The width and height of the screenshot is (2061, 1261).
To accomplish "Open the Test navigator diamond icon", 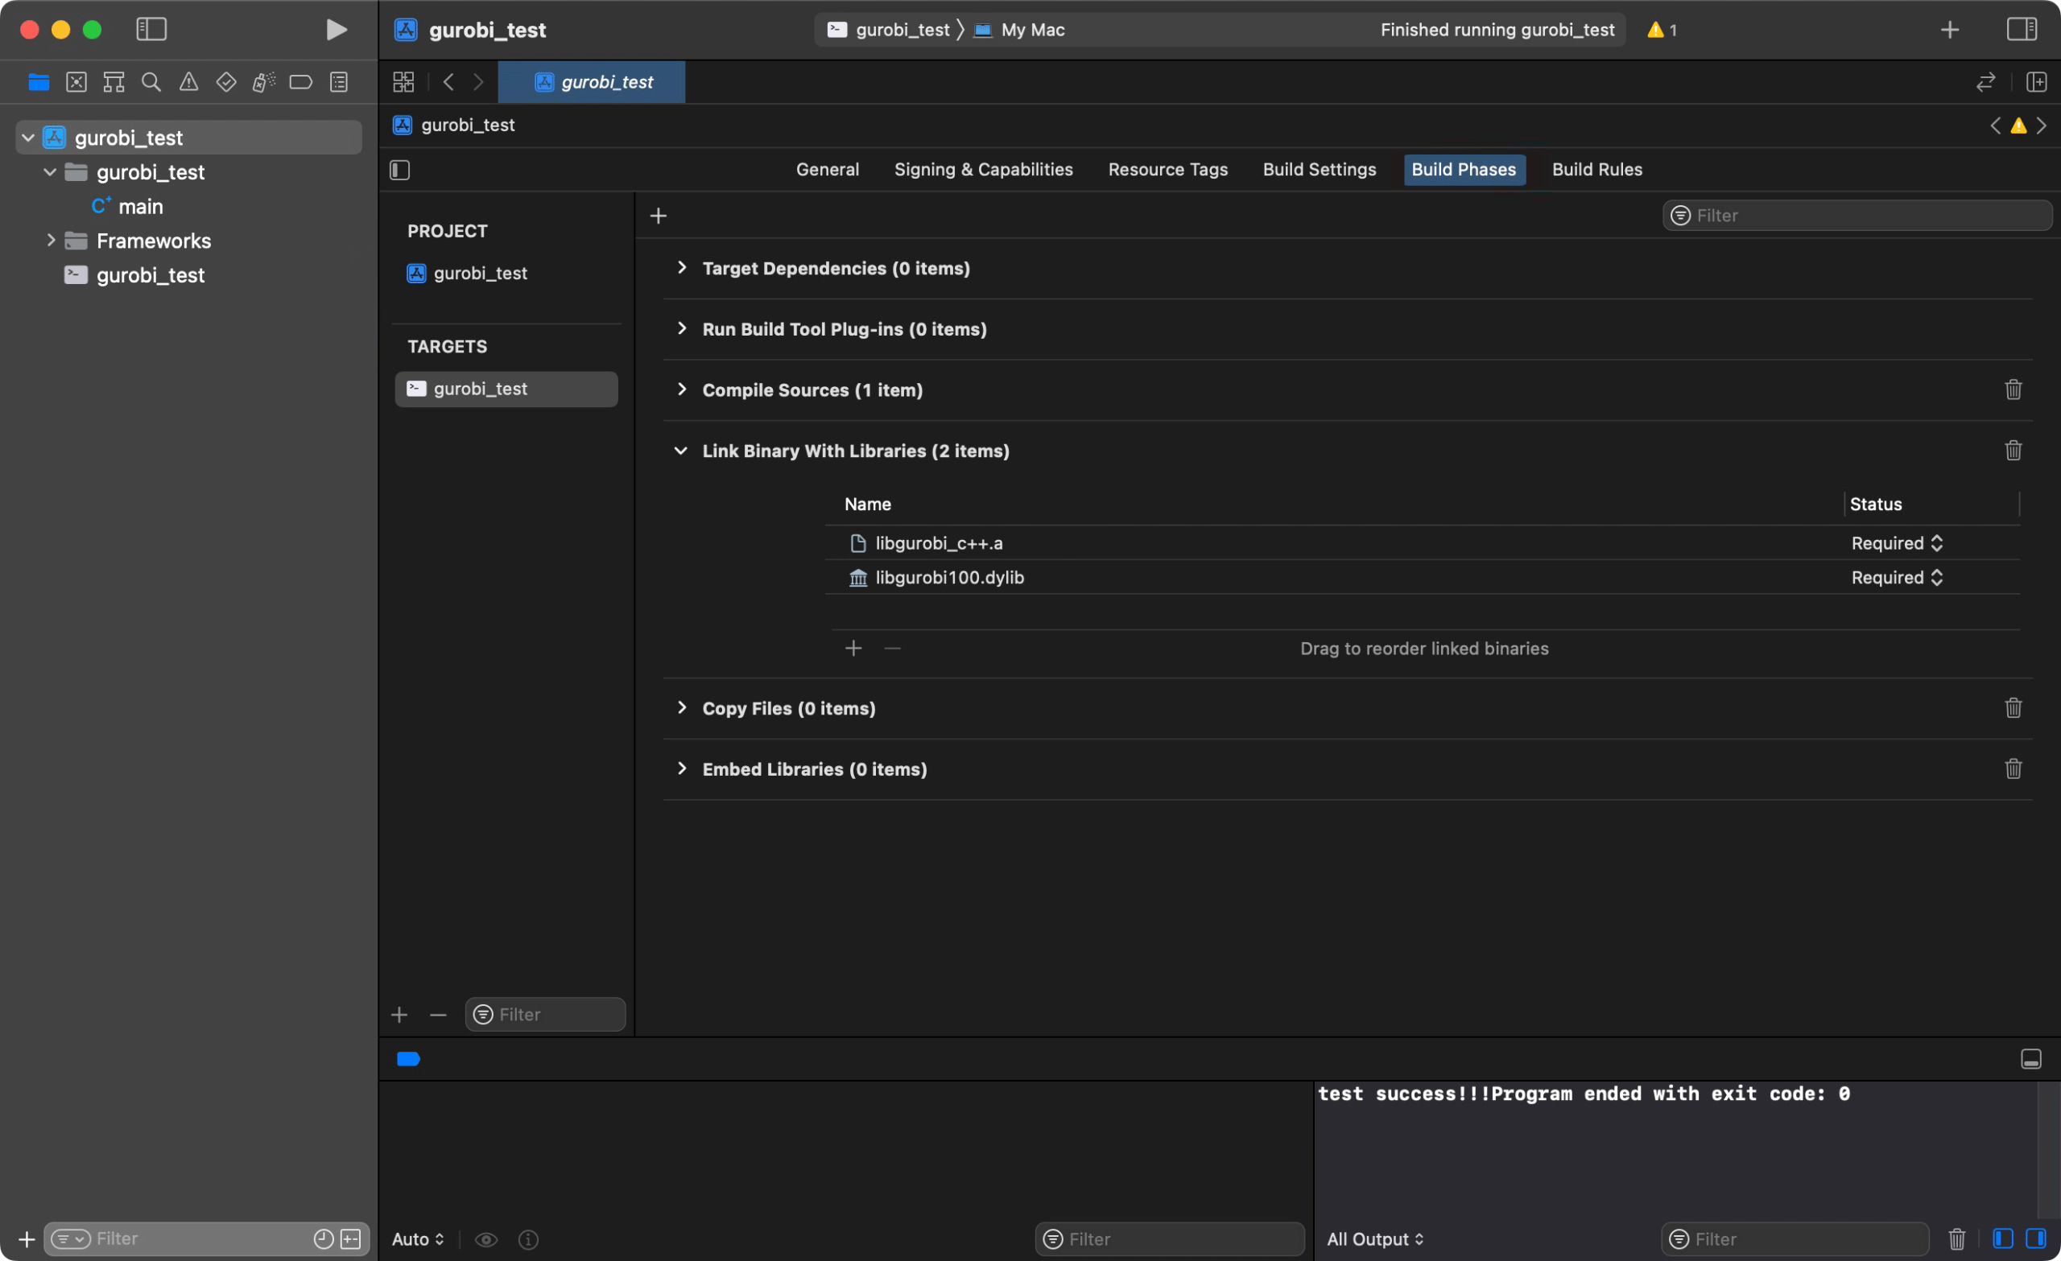I will (226, 82).
